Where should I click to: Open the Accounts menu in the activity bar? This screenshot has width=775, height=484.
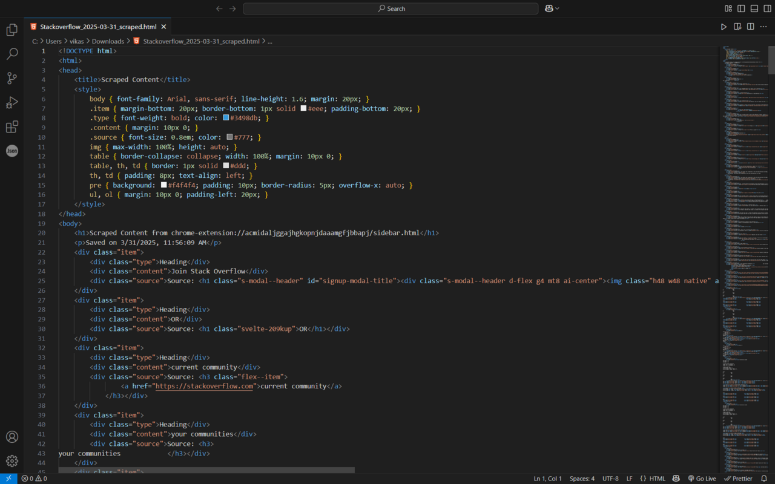[12, 437]
